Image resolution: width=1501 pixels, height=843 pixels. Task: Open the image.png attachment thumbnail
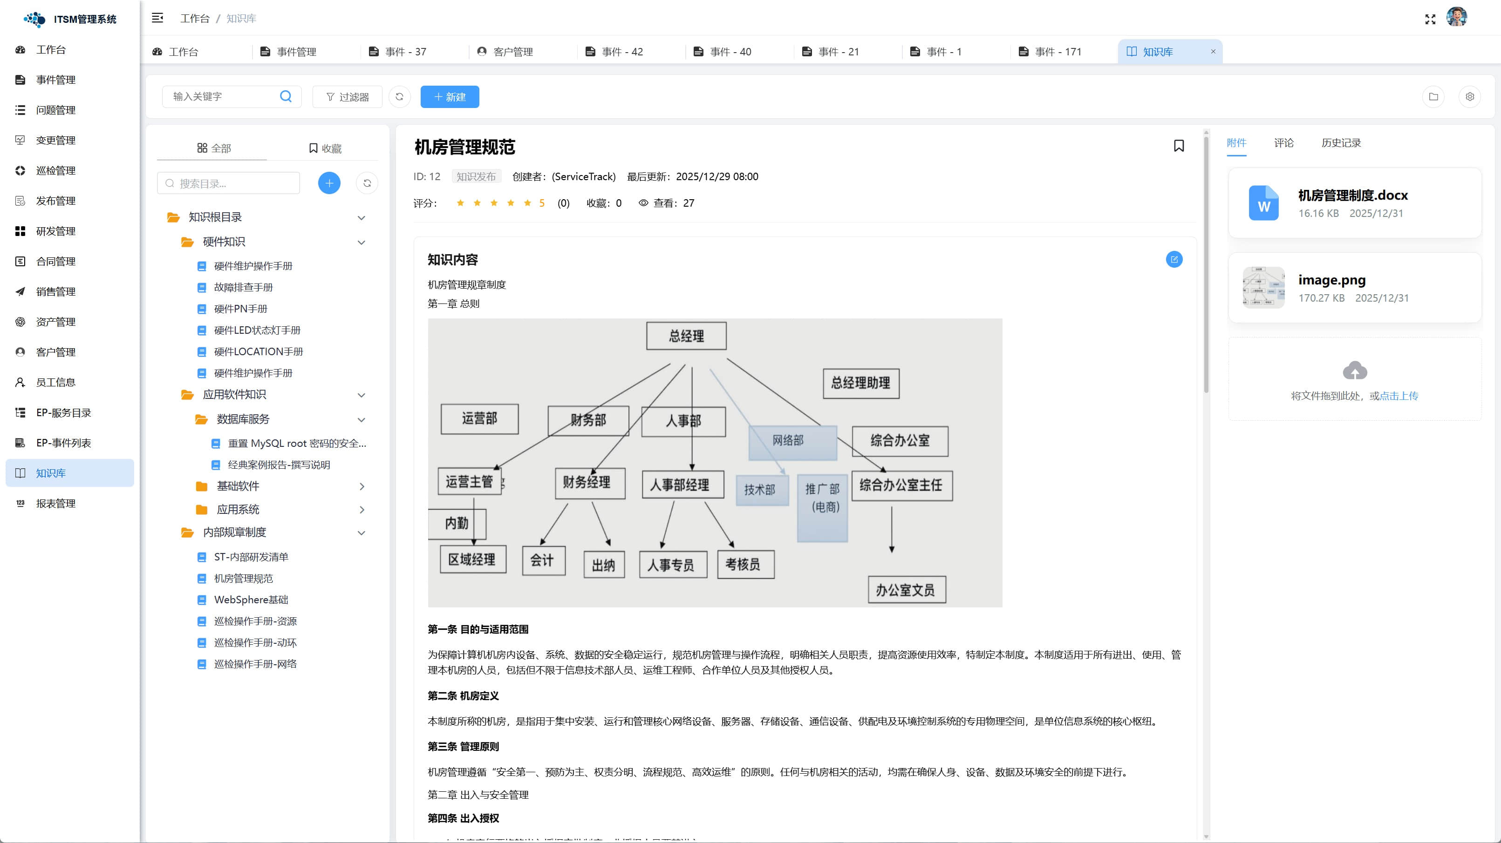tap(1263, 288)
